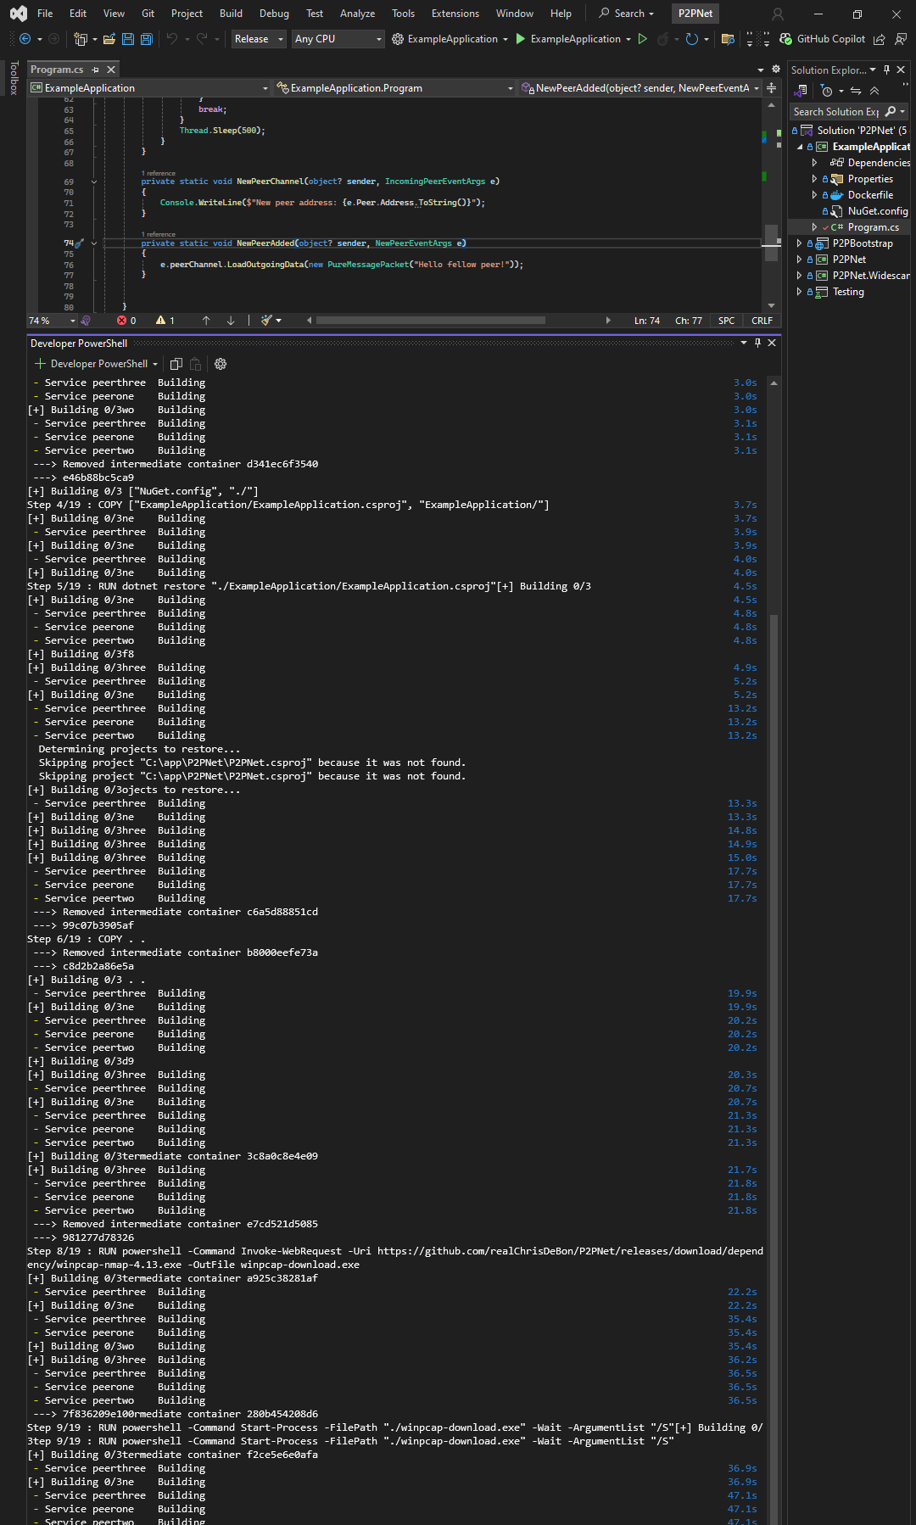Click the Search box in title bar
Image resolution: width=916 pixels, height=1525 pixels.
coord(627,14)
